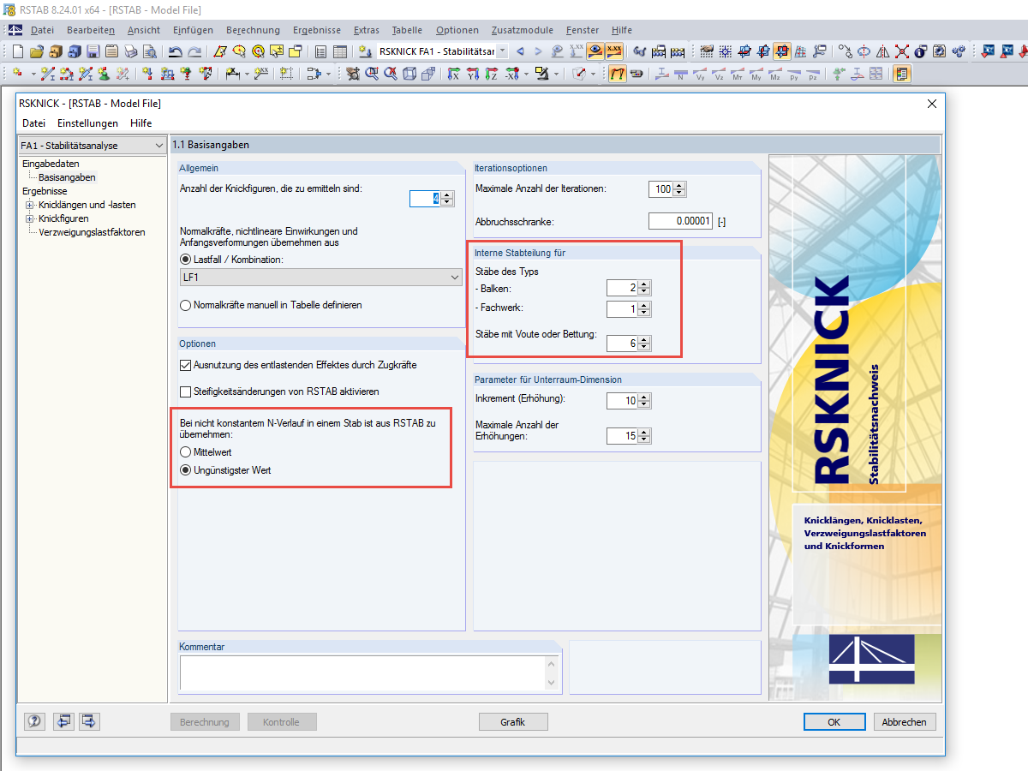The width and height of the screenshot is (1028, 771).
Task: Click the View in Y direction icon
Action: pos(472,74)
